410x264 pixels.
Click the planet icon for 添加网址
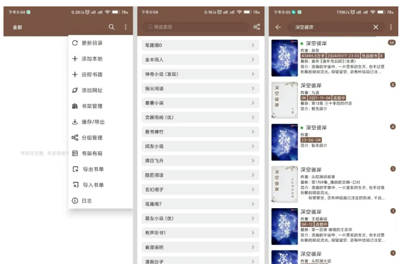75,91
